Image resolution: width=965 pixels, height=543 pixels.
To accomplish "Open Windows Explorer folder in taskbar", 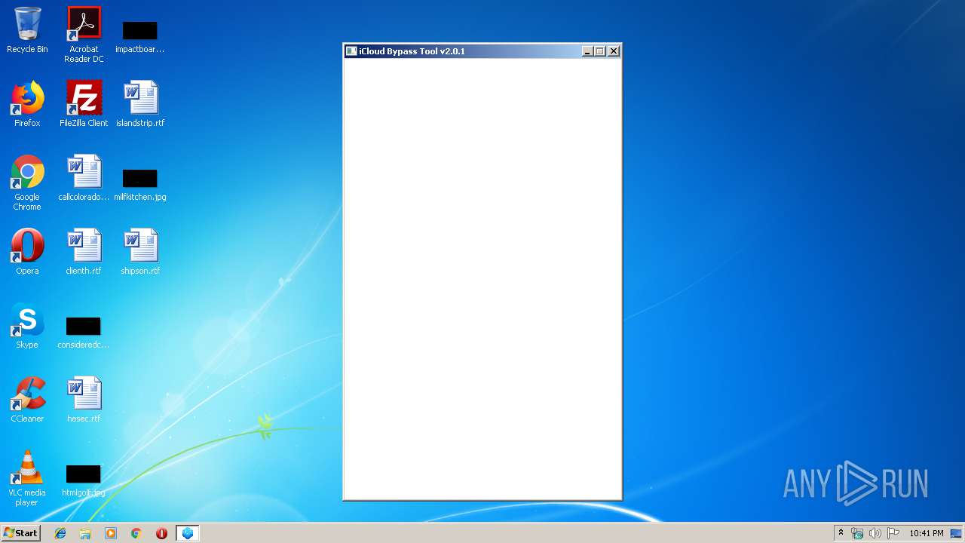I will (x=85, y=533).
